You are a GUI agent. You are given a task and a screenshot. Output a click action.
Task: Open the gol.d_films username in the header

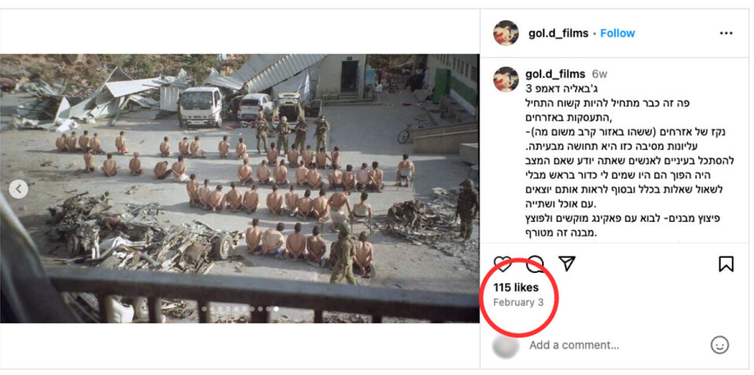558,33
